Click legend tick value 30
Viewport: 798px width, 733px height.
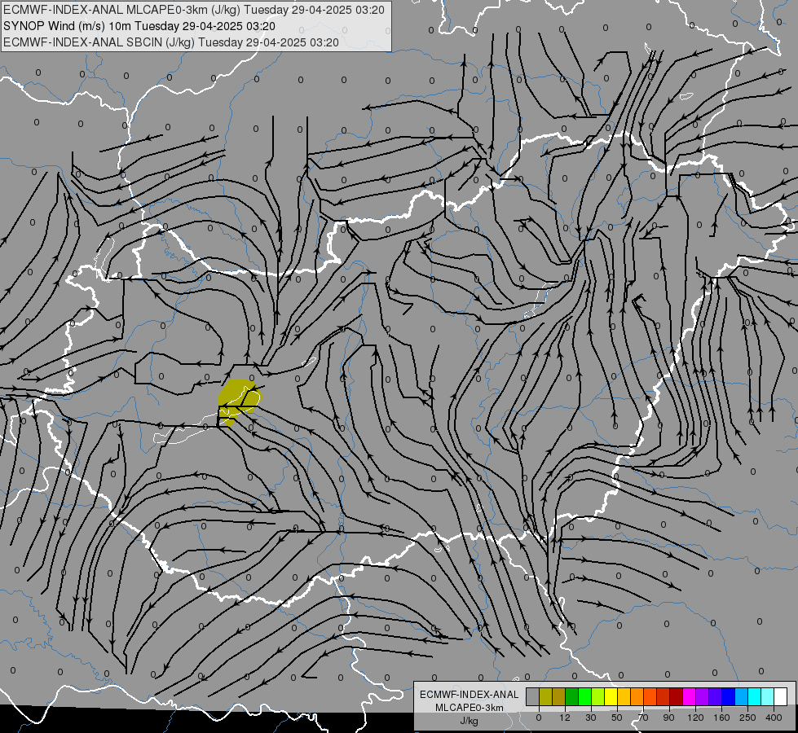(x=591, y=718)
